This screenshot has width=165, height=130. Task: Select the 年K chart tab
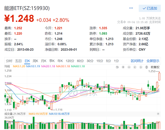click(x=60, y=61)
